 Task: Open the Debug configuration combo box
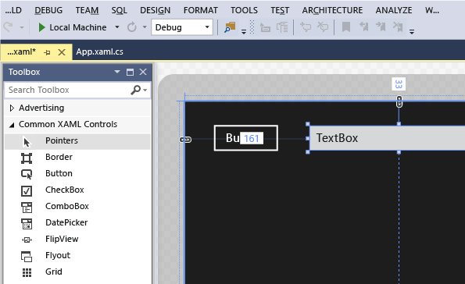[182, 27]
